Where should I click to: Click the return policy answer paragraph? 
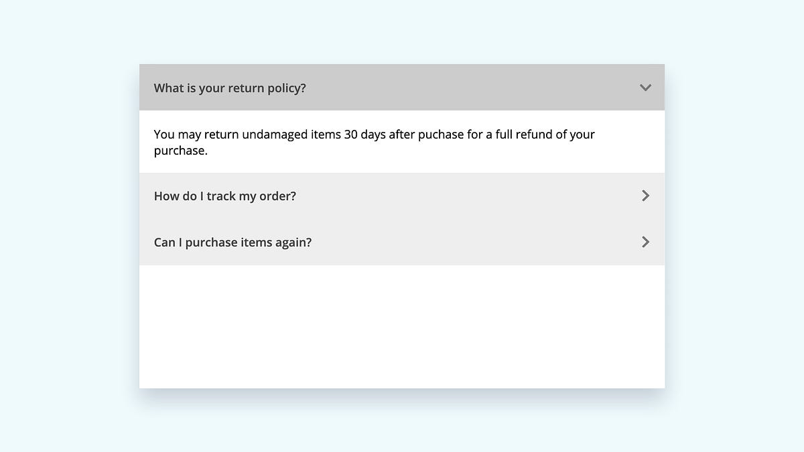tap(374, 142)
